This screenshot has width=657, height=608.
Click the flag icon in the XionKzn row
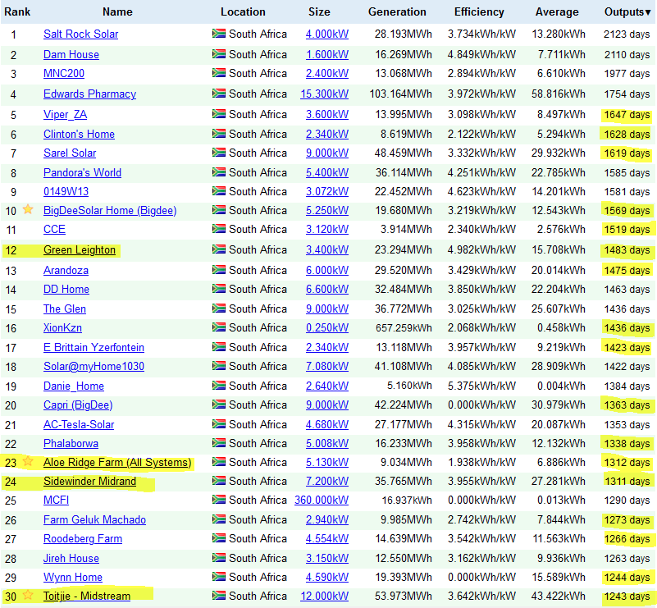219,327
